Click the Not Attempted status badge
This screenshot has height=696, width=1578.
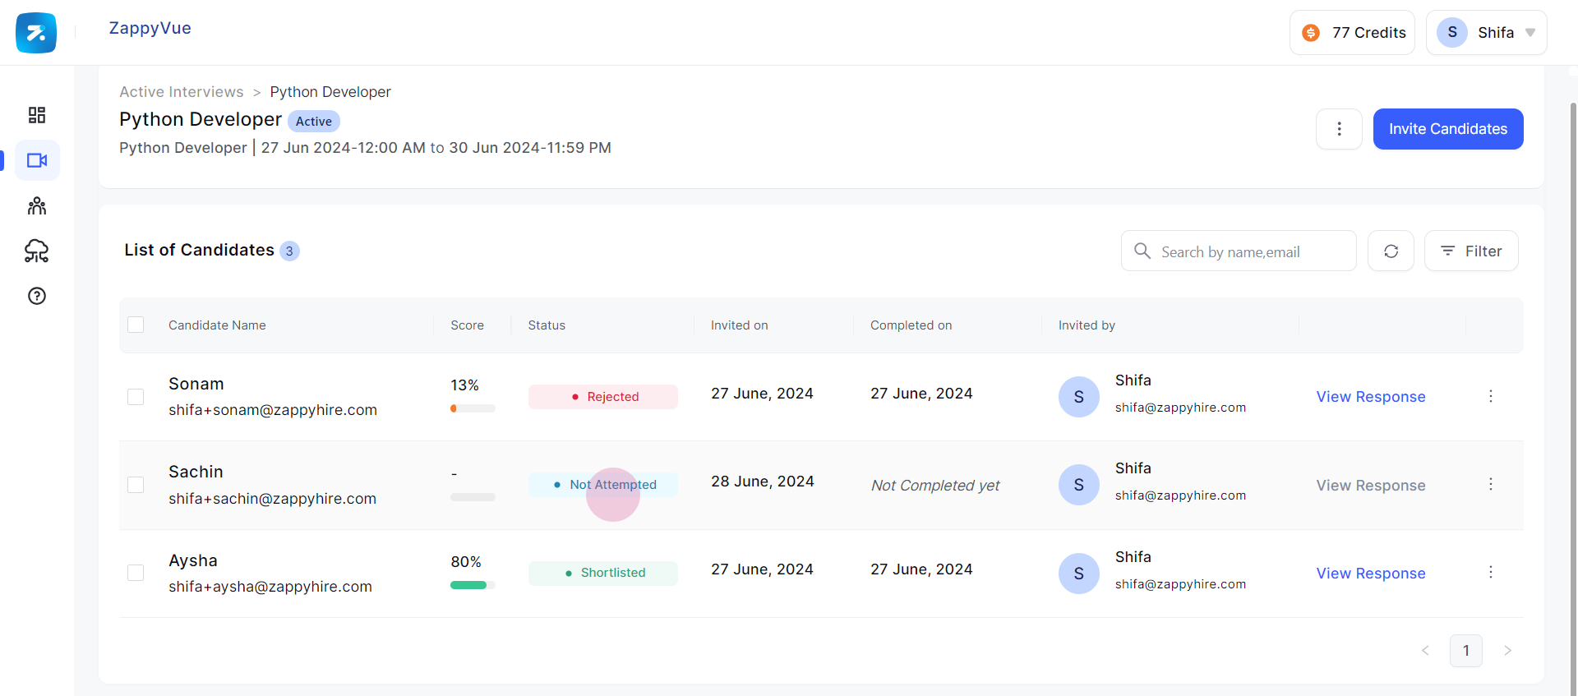[x=603, y=485]
